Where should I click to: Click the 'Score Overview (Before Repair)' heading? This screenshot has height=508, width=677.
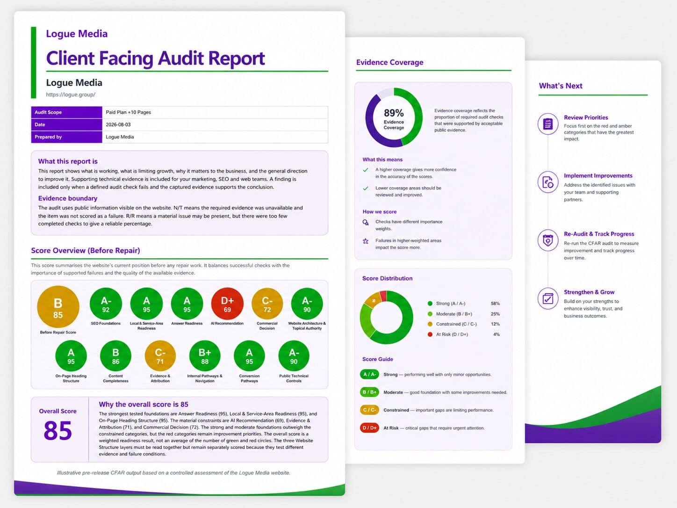pos(86,250)
